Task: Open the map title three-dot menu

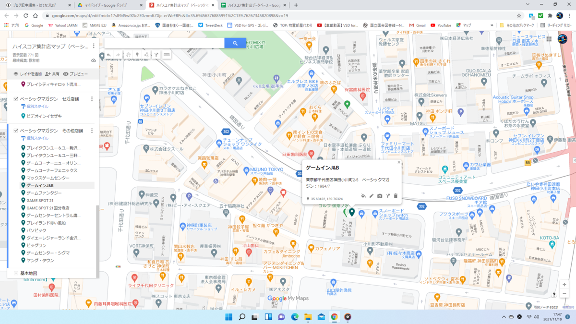Action: 94,47
